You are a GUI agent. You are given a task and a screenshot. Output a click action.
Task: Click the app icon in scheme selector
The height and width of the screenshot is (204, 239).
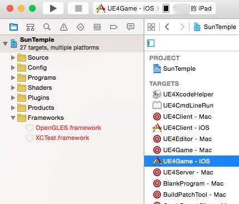tap(101, 8)
